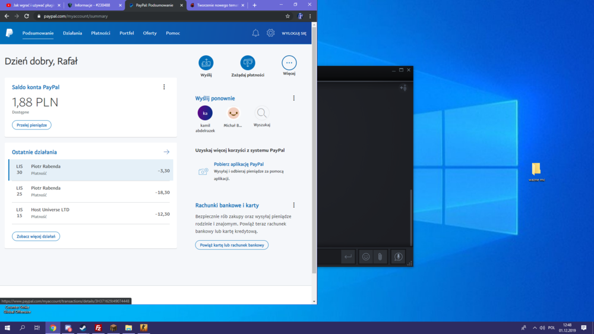Viewport: 594px width, 334px height.
Task: Click Saldo konta PayPal heading link
Action: click(x=36, y=87)
